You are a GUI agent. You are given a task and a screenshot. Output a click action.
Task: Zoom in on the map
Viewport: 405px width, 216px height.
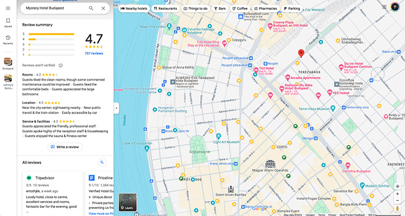[397, 194]
